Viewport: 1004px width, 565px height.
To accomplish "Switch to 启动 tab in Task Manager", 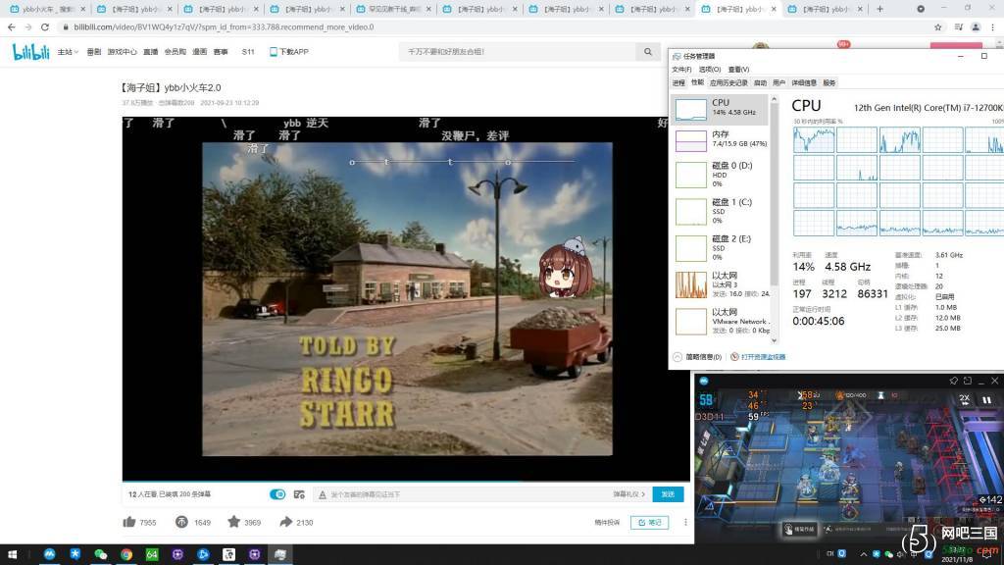I will click(760, 82).
